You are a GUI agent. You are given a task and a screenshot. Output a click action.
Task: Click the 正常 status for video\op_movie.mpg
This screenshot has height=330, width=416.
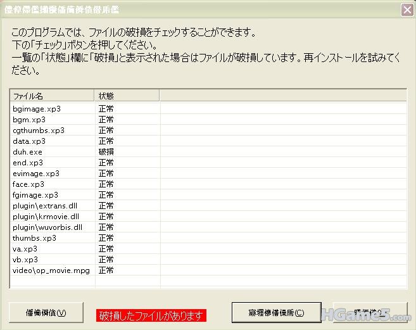106,270
